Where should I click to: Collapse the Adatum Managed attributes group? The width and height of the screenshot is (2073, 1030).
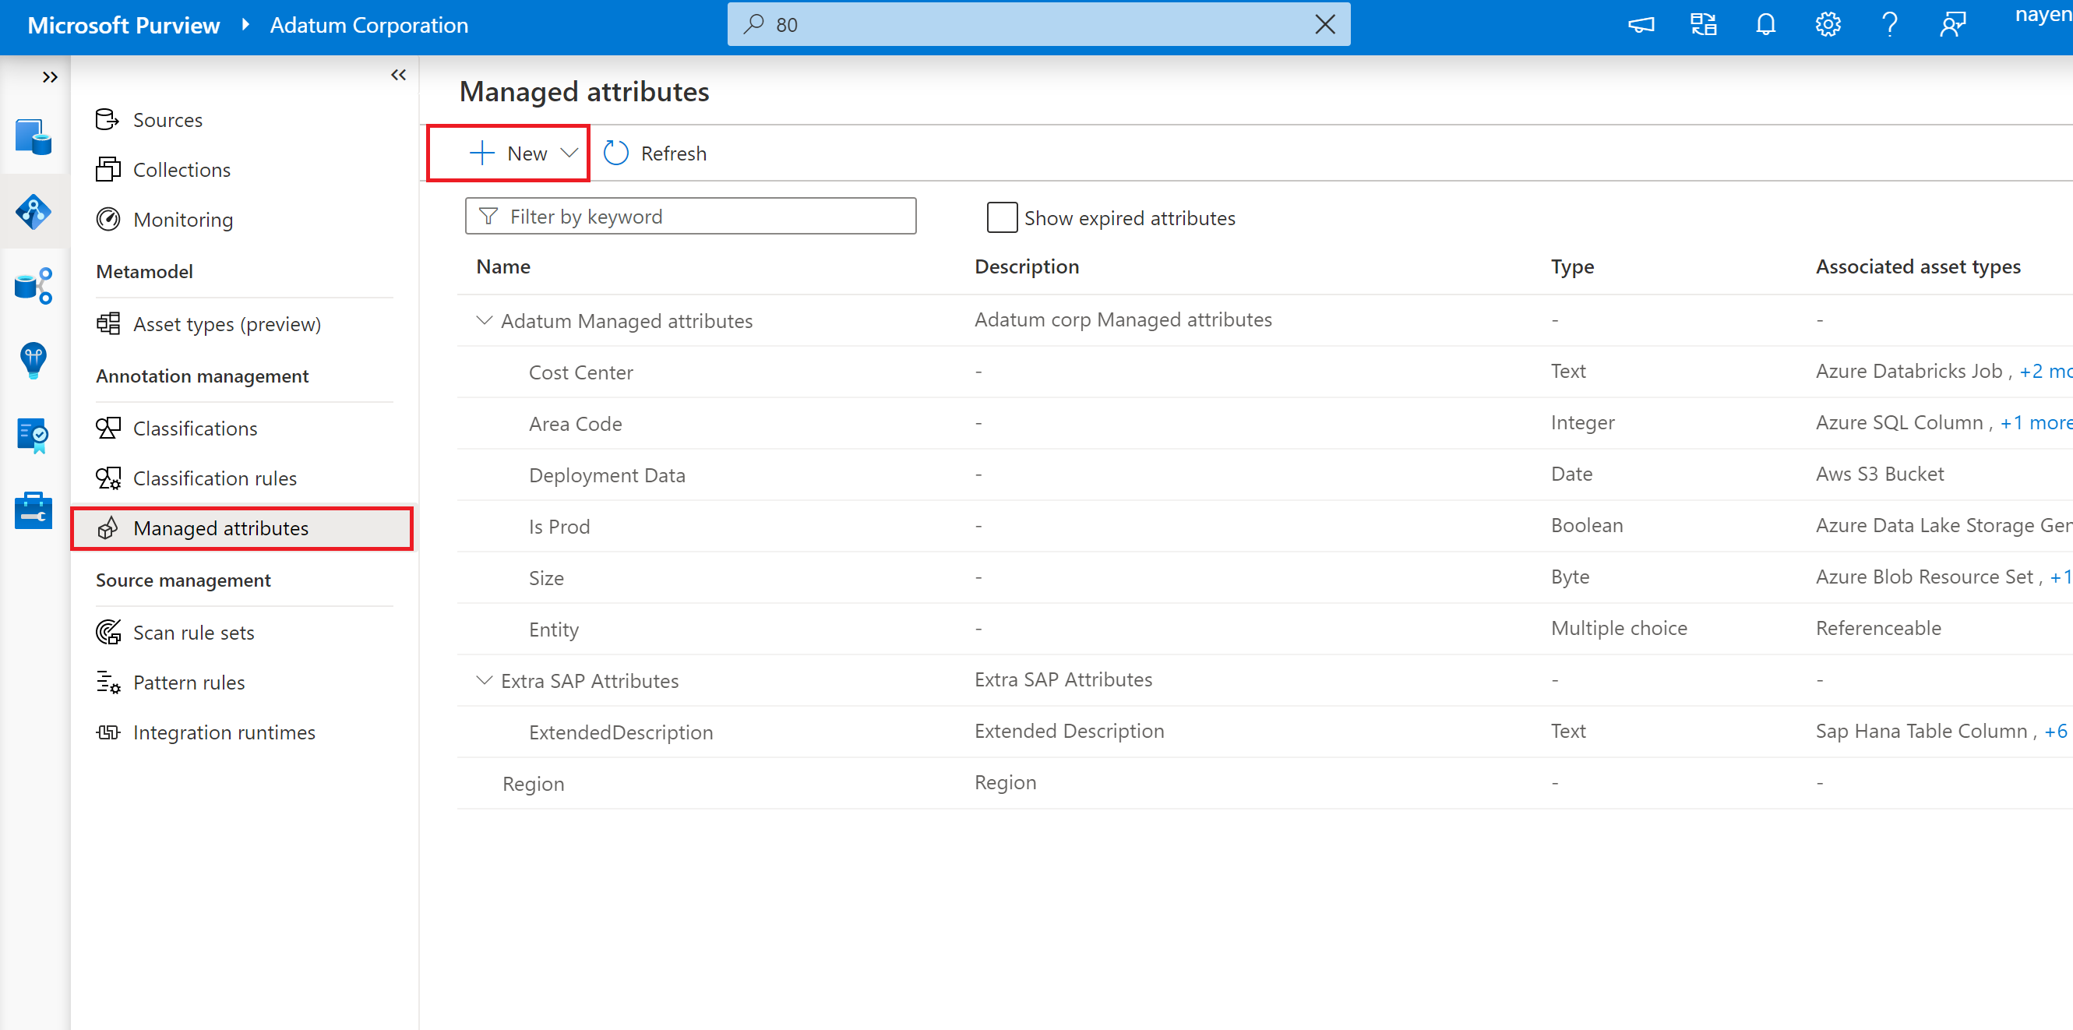484,320
